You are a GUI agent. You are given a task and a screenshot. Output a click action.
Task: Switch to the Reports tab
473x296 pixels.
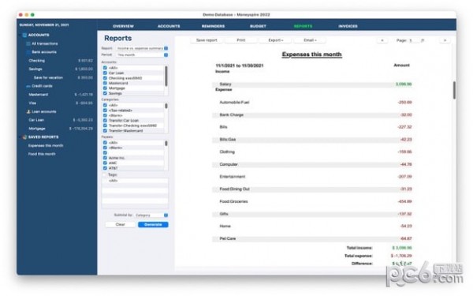303,26
